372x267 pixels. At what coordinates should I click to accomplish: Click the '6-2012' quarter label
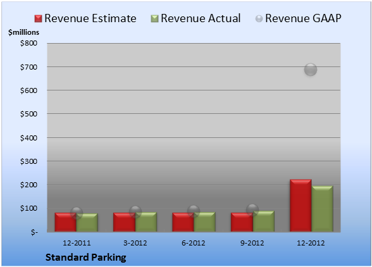pos(194,243)
